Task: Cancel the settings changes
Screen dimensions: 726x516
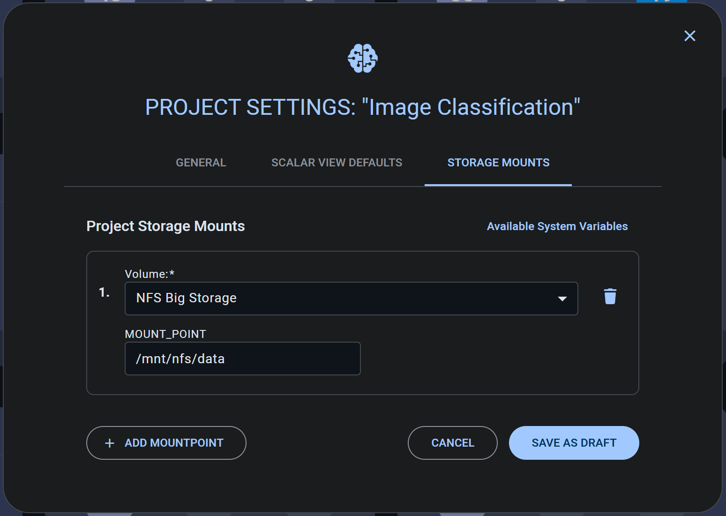Action: pos(453,443)
